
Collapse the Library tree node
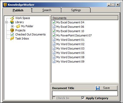[x=6, y=22]
